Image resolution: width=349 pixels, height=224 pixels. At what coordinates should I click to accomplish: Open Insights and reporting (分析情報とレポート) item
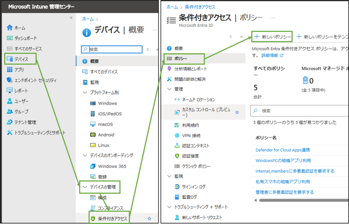point(187,69)
